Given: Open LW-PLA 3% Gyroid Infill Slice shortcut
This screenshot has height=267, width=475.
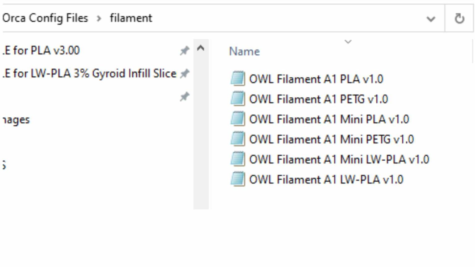Looking at the screenshot, I should pyautogui.click(x=90, y=74).
